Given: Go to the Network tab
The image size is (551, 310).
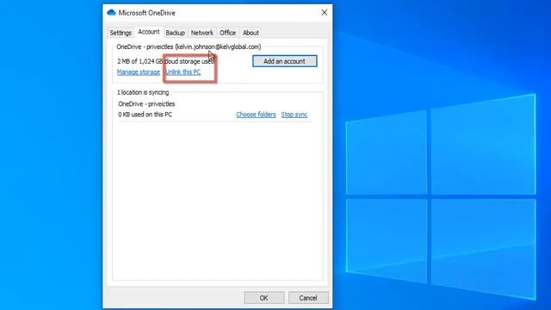Looking at the screenshot, I should point(202,33).
